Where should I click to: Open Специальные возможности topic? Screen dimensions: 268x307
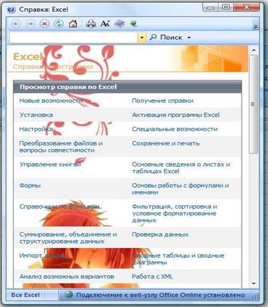pyautogui.click(x=175, y=129)
